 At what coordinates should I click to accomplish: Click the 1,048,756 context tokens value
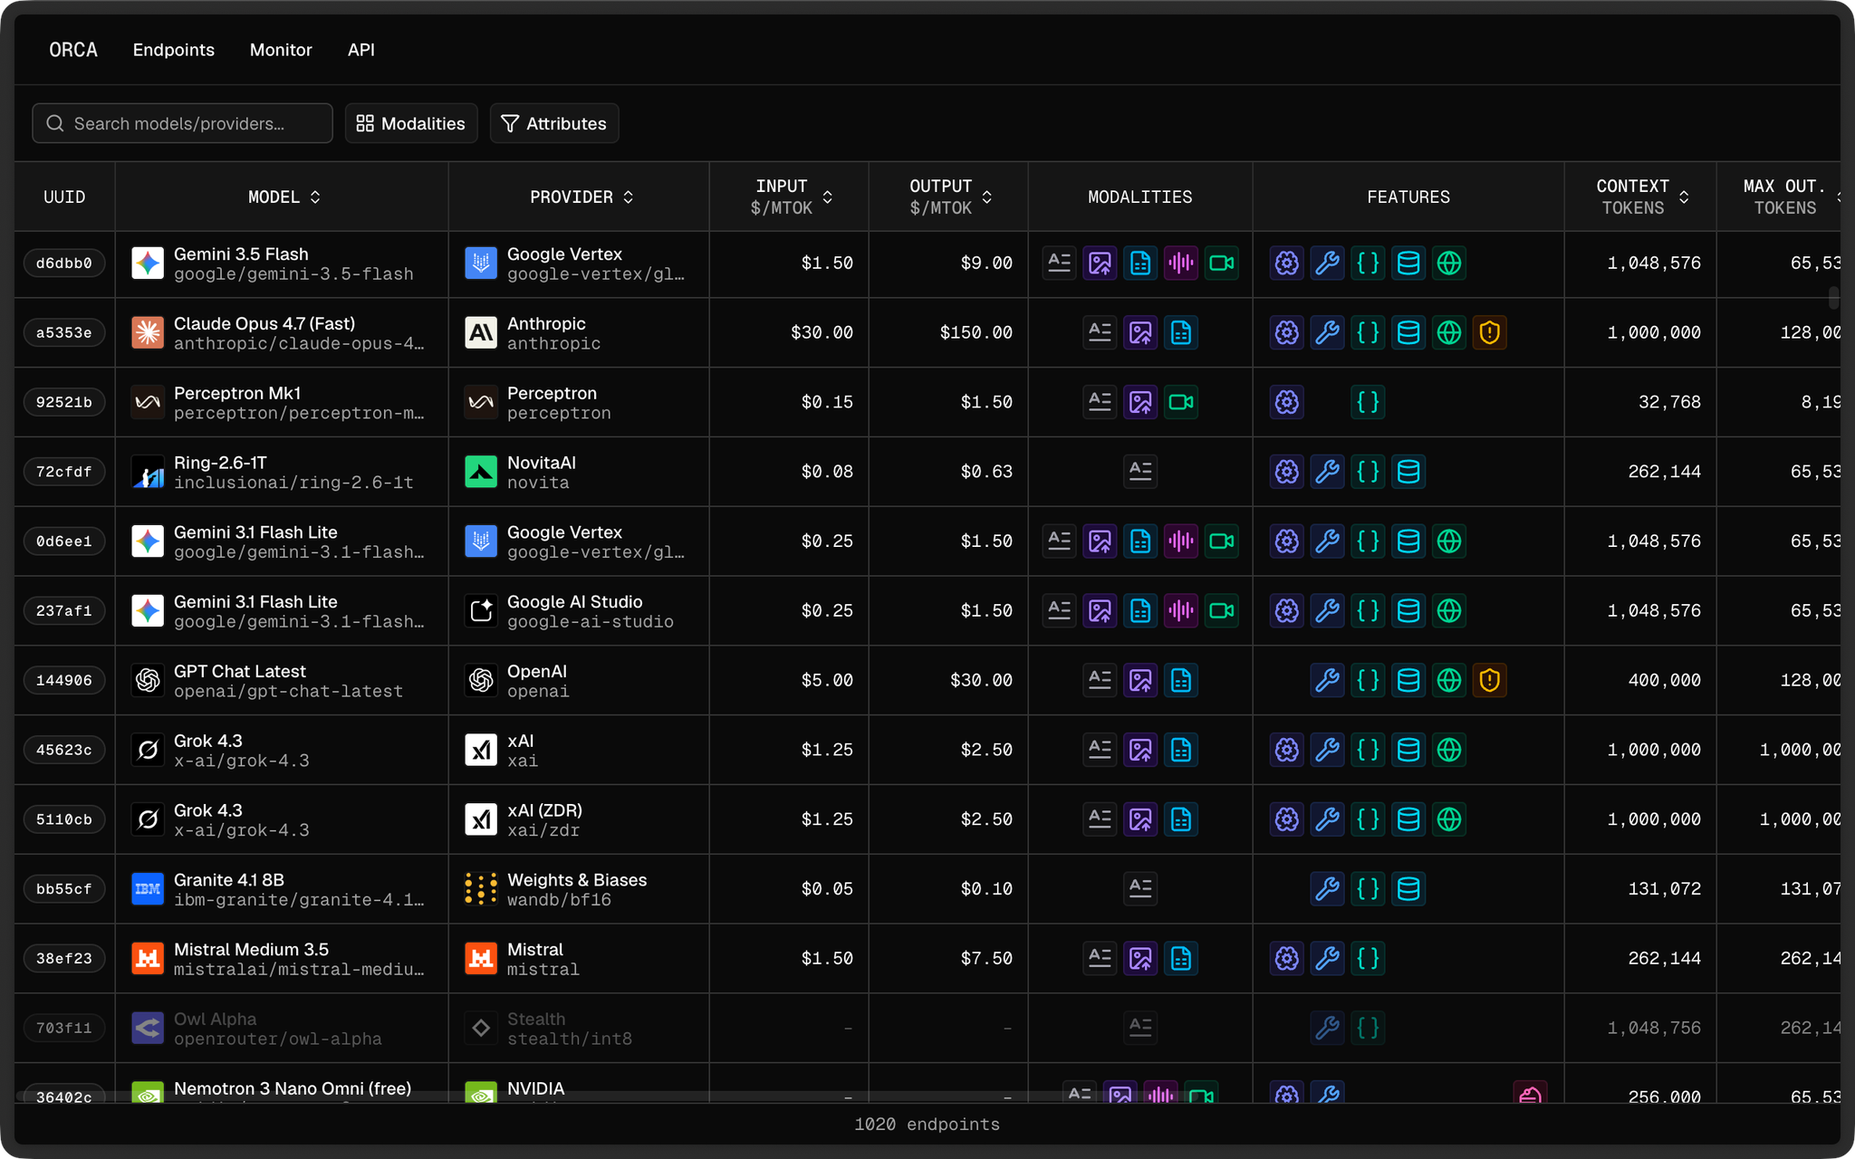[x=1654, y=1028]
